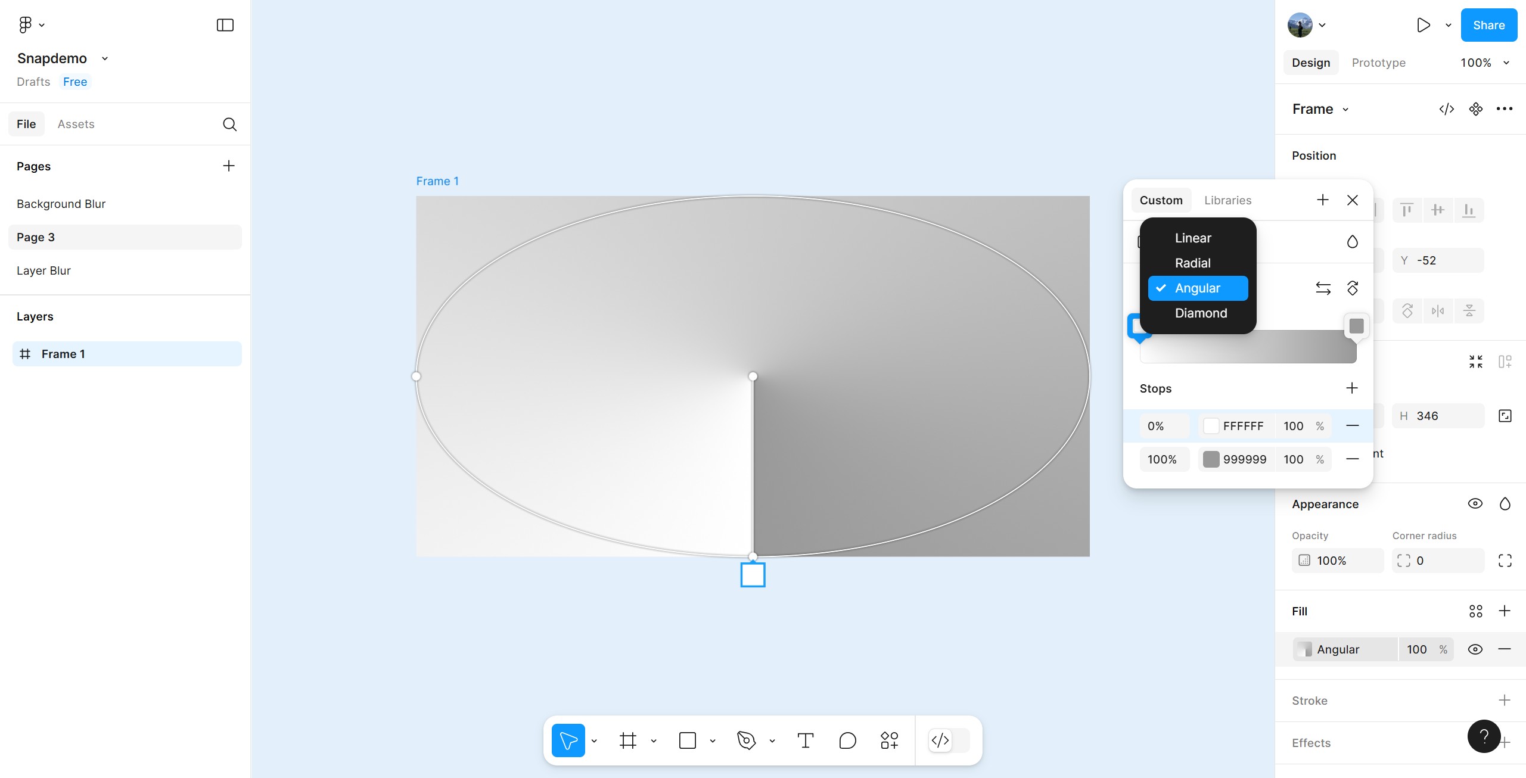Viewport: 1526px width, 778px height.
Task: Click the create component icon
Action: coord(1475,109)
